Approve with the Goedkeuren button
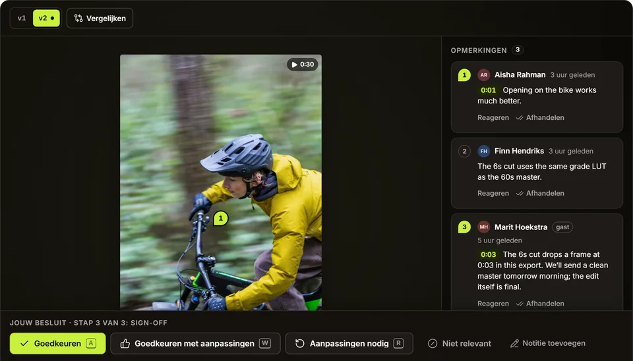The height and width of the screenshot is (361, 633). [58, 343]
